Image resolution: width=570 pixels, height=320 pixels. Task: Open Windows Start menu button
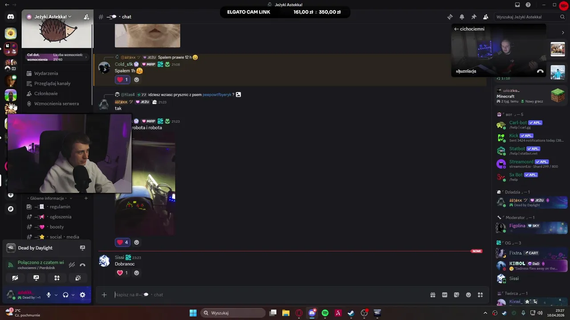point(193,313)
